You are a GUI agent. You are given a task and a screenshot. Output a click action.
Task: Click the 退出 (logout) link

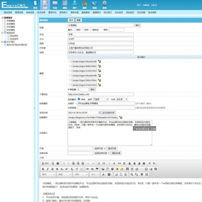(x=154, y=5)
